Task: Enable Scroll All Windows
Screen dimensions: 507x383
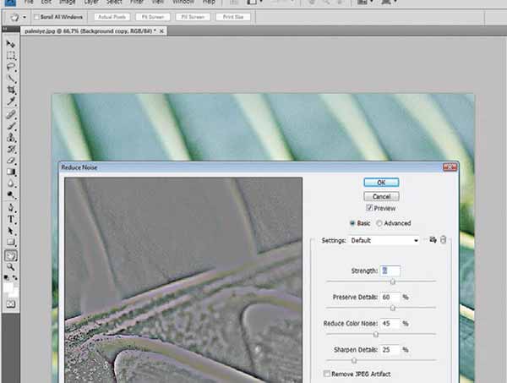Action: [37, 17]
